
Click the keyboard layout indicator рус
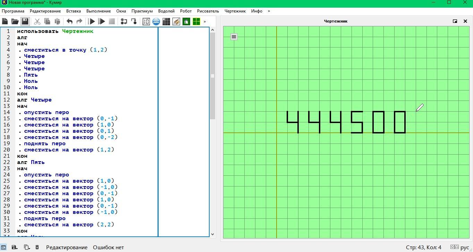(x=464, y=247)
